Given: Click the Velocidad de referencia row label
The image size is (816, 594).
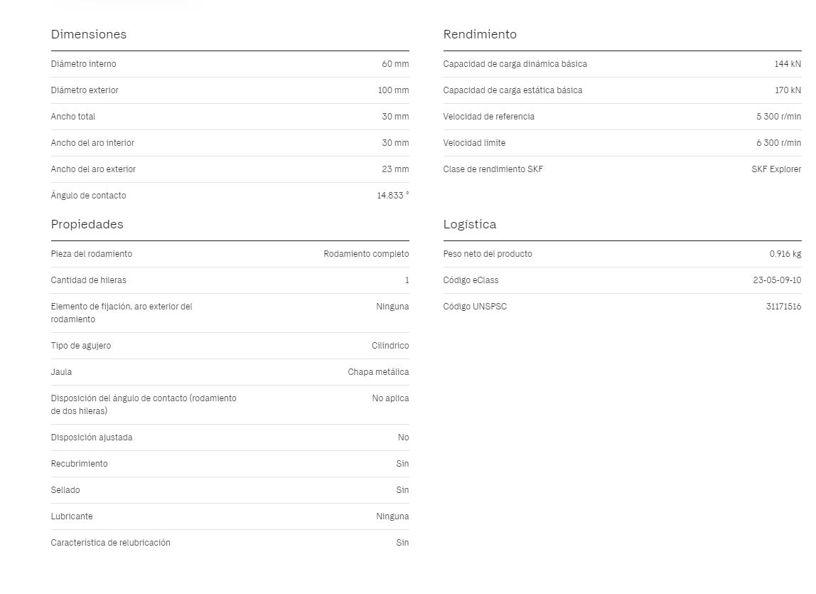Looking at the screenshot, I should (x=488, y=117).
